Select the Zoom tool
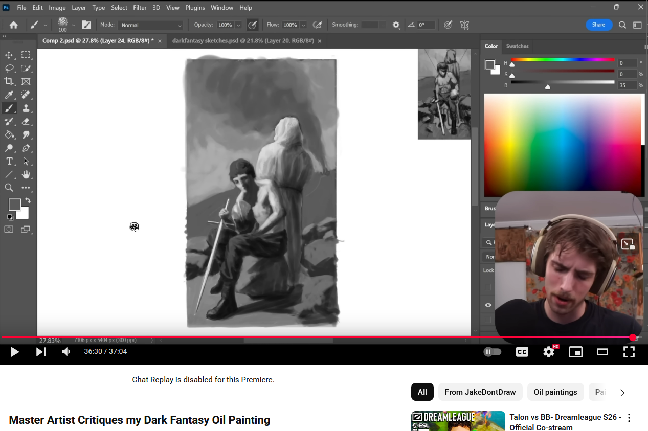648x431 pixels. pos(9,188)
